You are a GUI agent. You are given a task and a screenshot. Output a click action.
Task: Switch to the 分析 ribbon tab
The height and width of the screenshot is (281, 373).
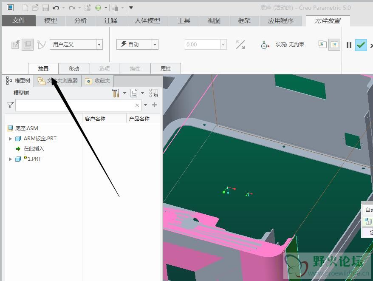pyautogui.click(x=80, y=21)
